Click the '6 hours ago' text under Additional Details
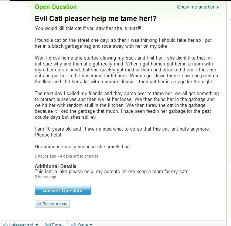Image resolution: width=231 pixels, height=226 pixels. coord(45,177)
